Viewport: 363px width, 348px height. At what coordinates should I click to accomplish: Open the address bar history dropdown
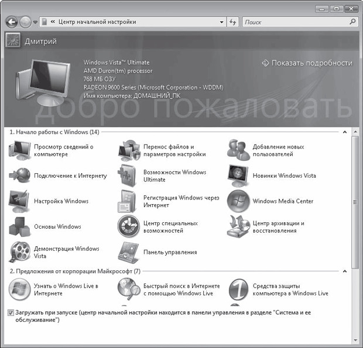click(221, 22)
